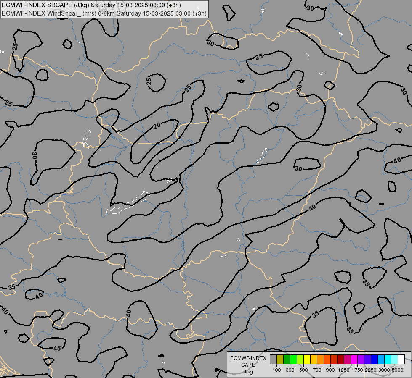The image size is (412, 378).
Task: Select the bright magenta legend swatch
Action: pos(354,360)
